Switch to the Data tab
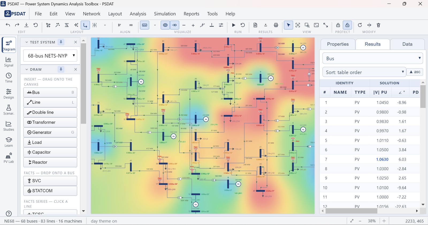Image resolution: width=428 pixels, height=225 pixels. coord(407,44)
